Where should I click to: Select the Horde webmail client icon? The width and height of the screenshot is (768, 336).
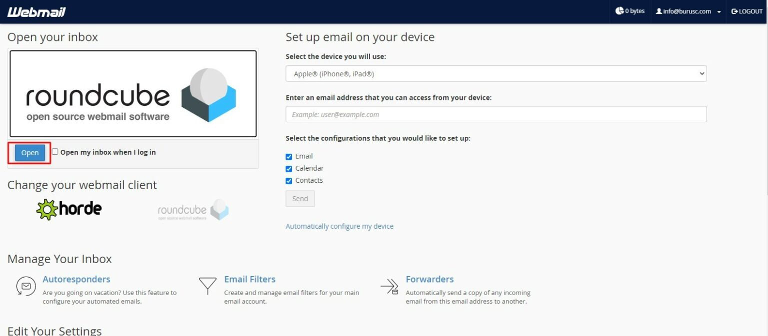tap(68, 209)
